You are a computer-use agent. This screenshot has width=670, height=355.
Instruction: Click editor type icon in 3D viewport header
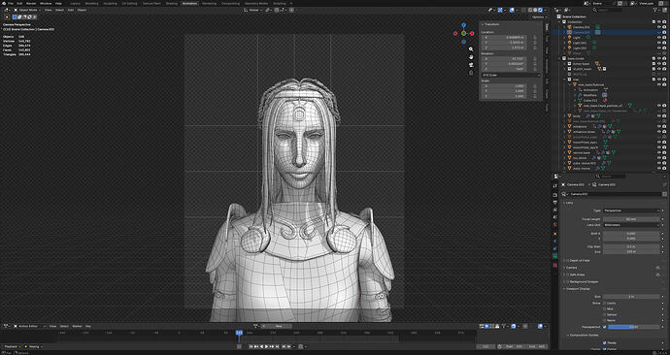pos(7,10)
